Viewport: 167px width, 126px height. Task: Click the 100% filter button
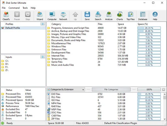[x=149, y=89]
